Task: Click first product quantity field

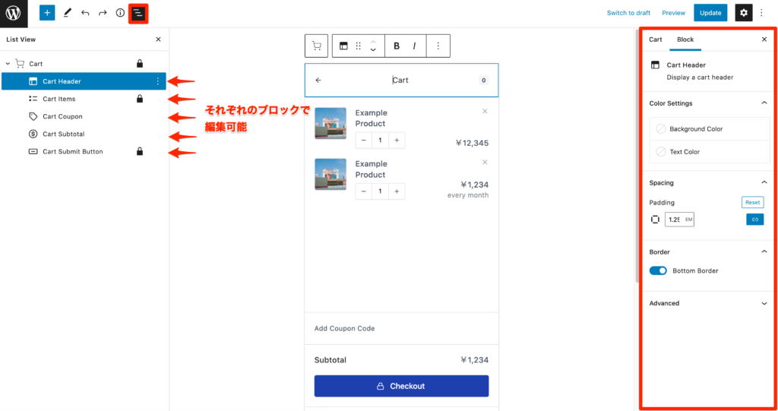Action: coord(380,141)
